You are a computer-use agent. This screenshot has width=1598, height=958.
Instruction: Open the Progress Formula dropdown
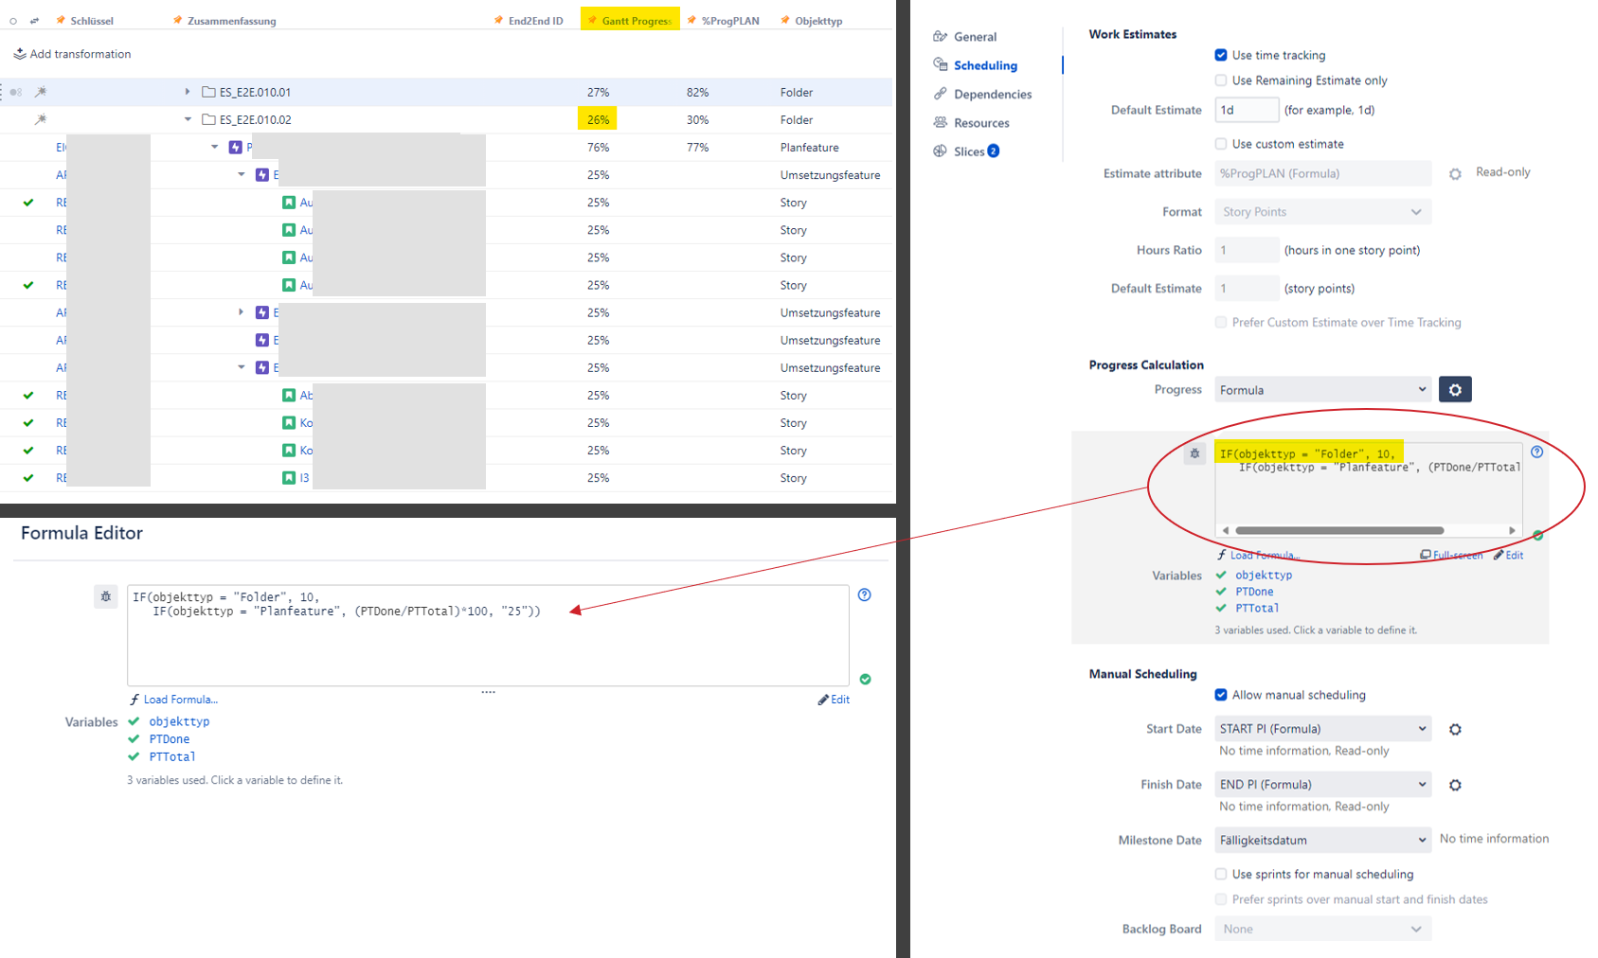pyautogui.click(x=1322, y=390)
